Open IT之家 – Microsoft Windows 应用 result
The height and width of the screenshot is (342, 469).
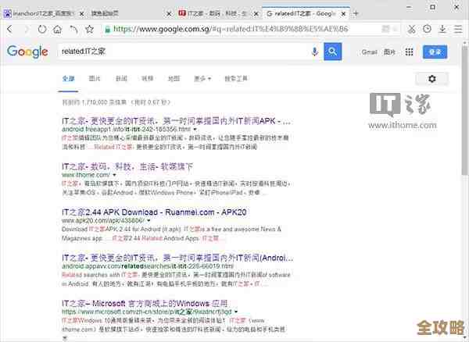tap(145, 304)
